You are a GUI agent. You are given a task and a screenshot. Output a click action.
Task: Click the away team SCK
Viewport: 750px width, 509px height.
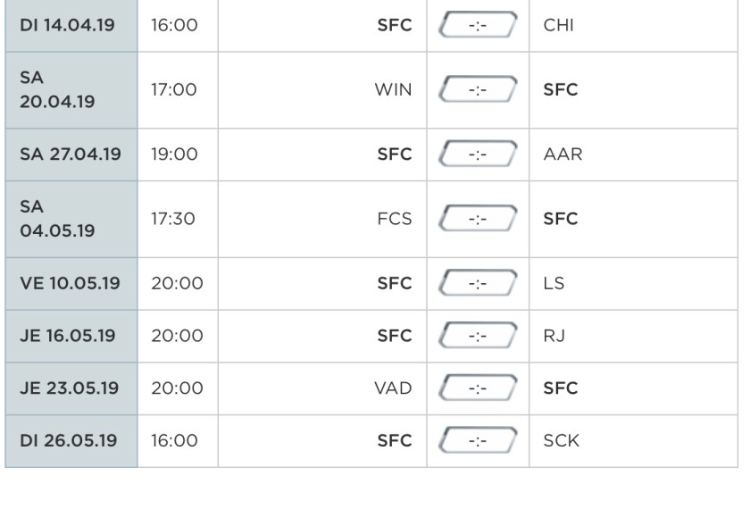[x=561, y=440]
